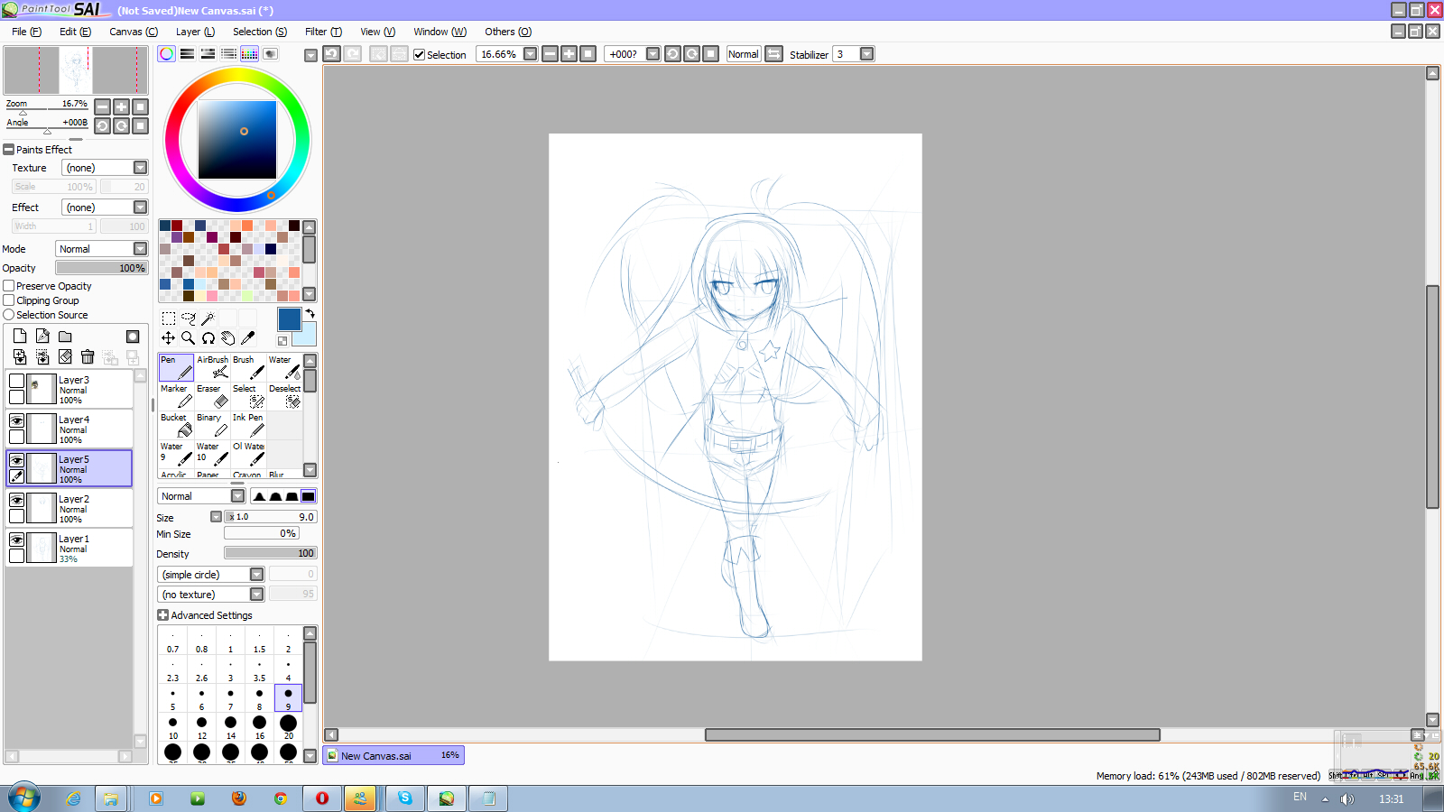Pick the 16 brush size preset
This screenshot has height=812, width=1444.
[259, 726]
